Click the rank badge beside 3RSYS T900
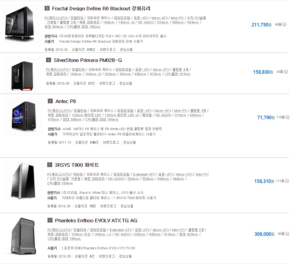This screenshot has width=292, height=266. (x=50, y=165)
